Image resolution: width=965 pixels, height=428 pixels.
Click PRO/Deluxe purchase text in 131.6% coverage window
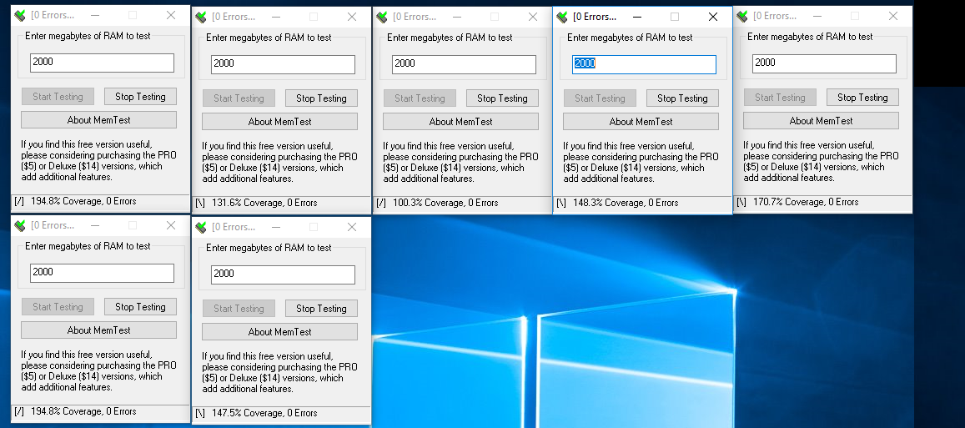pyautogui.click(x=279, y=163)
